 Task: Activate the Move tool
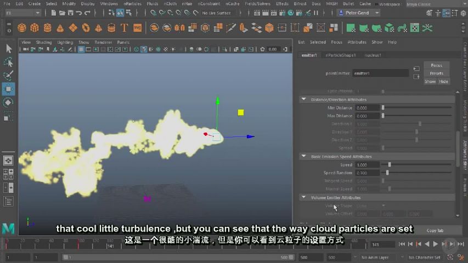coord(8,89)
